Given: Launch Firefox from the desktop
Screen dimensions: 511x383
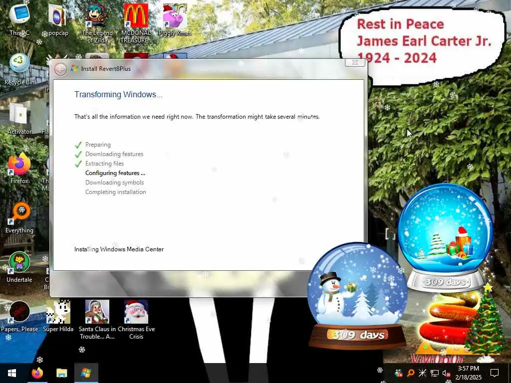Looking at the screenshot, I should [x=19, y=168].
